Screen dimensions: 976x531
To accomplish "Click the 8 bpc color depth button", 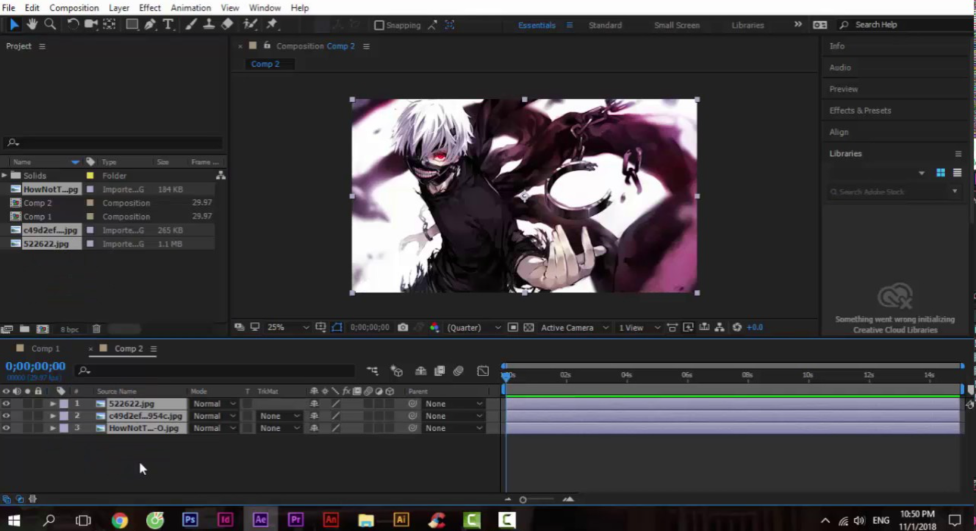I will coord(70,329).
